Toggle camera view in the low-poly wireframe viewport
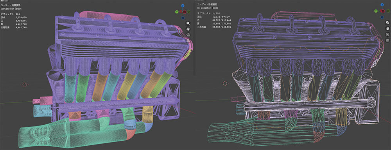 click(x=387, y=35)
